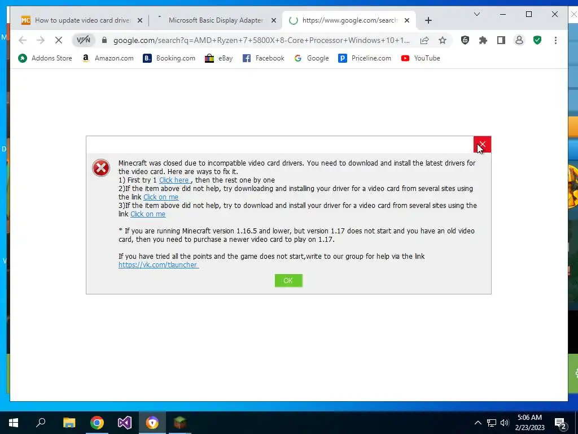The image size is (578, 434).
Task: Open Google Chrome from taskbar
Action: point(97,423)
